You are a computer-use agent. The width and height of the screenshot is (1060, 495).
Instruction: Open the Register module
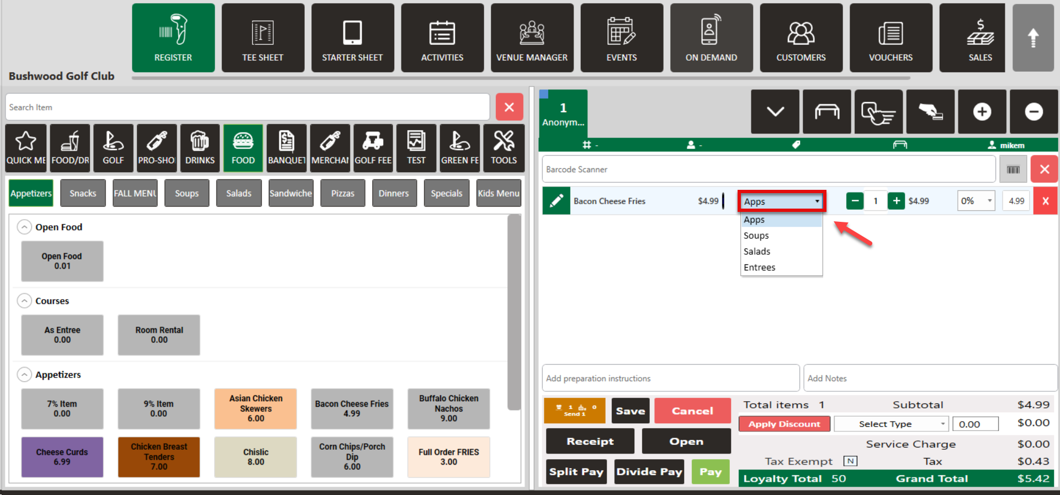point(173,38)
